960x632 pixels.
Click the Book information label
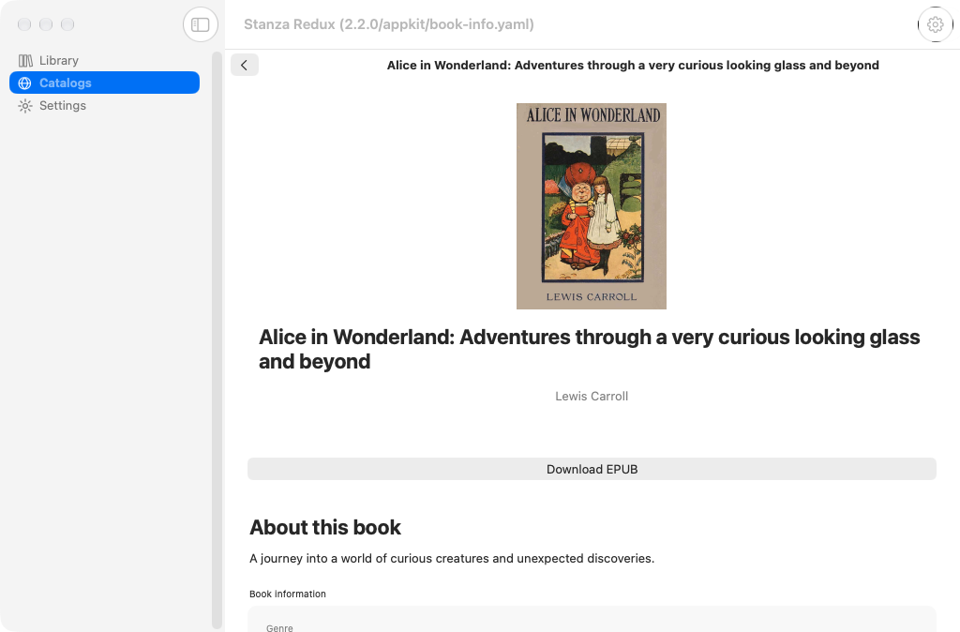288,594
